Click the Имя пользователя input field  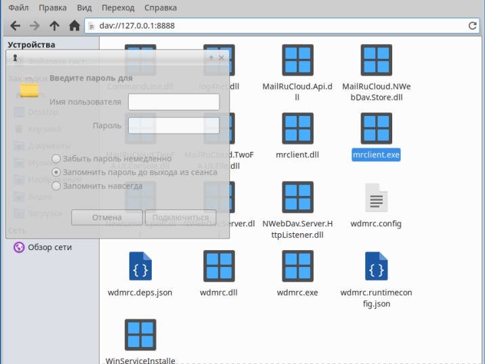(174, 102)
